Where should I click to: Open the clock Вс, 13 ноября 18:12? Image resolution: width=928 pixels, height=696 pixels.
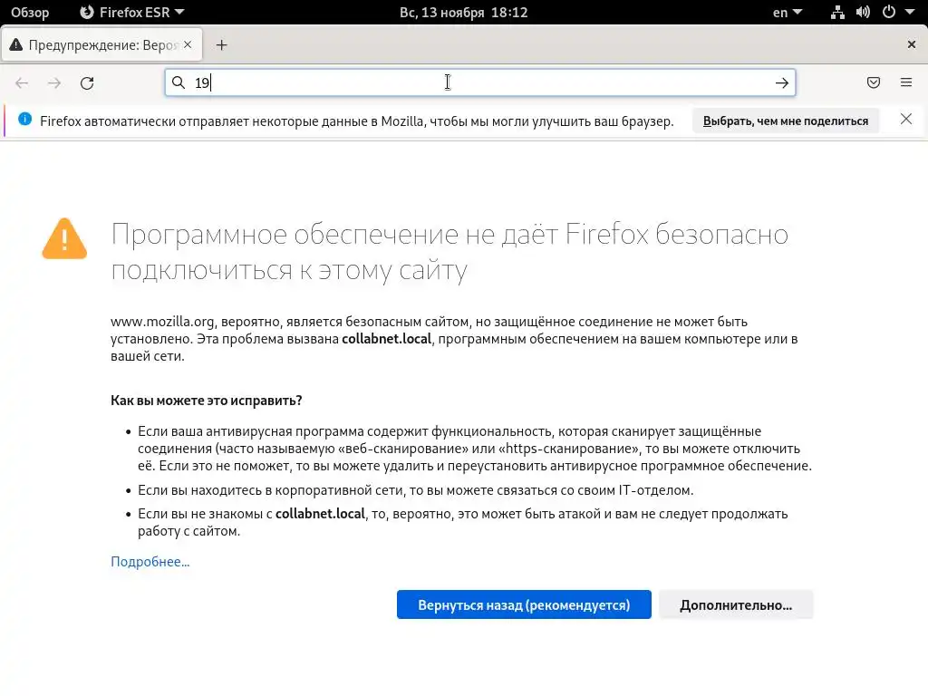coord(463,13)
